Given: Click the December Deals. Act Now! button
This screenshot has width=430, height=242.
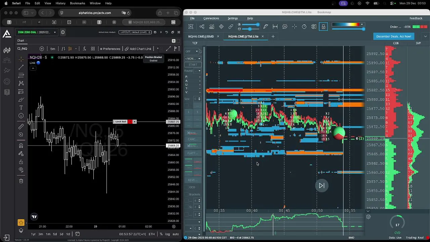Looking at the screenshot, I should coord(393,36).
